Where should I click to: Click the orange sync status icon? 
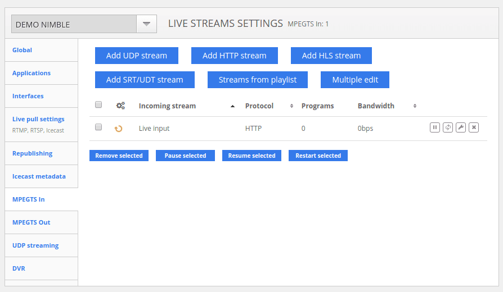(x=119, y=129)
